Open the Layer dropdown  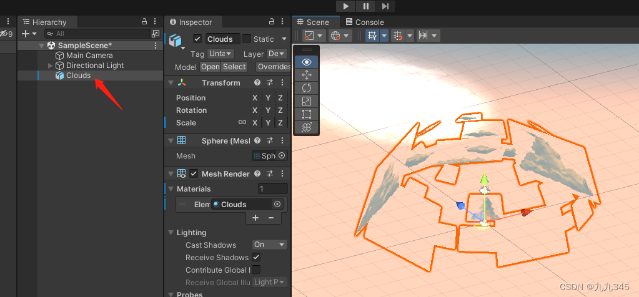point(277,54)
